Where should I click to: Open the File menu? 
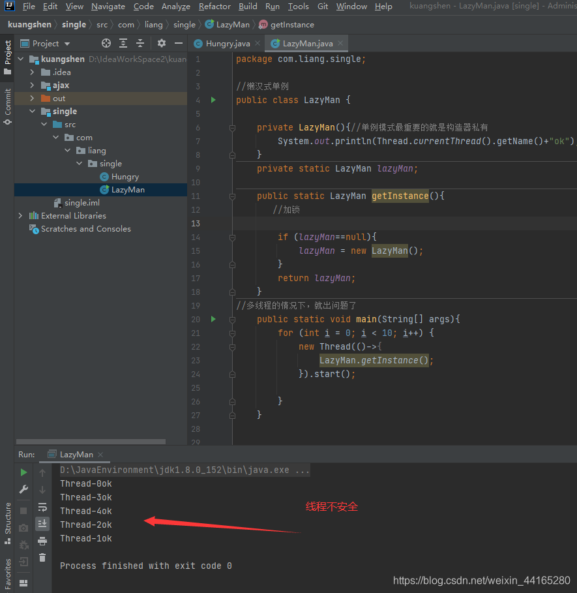click(28, 7)
